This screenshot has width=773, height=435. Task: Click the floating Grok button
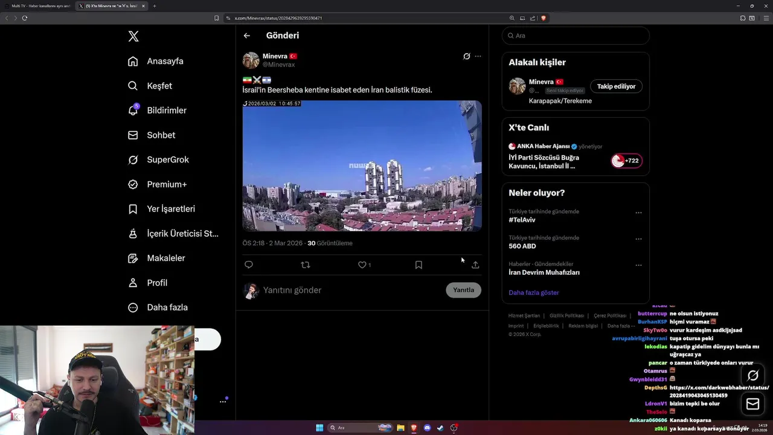[752, 376]
